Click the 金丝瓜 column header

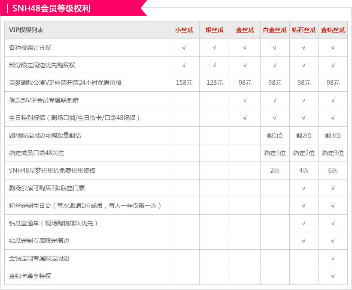(x=245, y=30)
